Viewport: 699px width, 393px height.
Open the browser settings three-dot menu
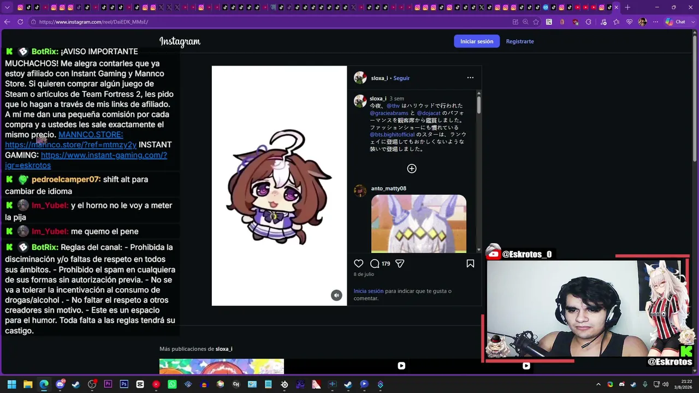coord(656,22)
